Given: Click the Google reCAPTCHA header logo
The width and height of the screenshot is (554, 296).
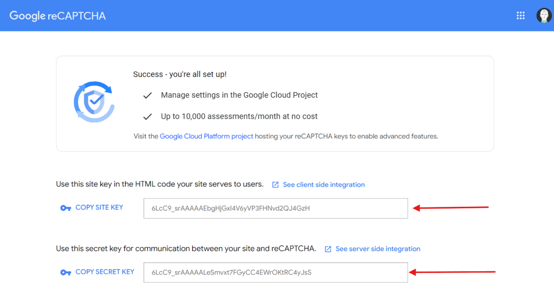Looking at the screenshot, I should point(58,16).
